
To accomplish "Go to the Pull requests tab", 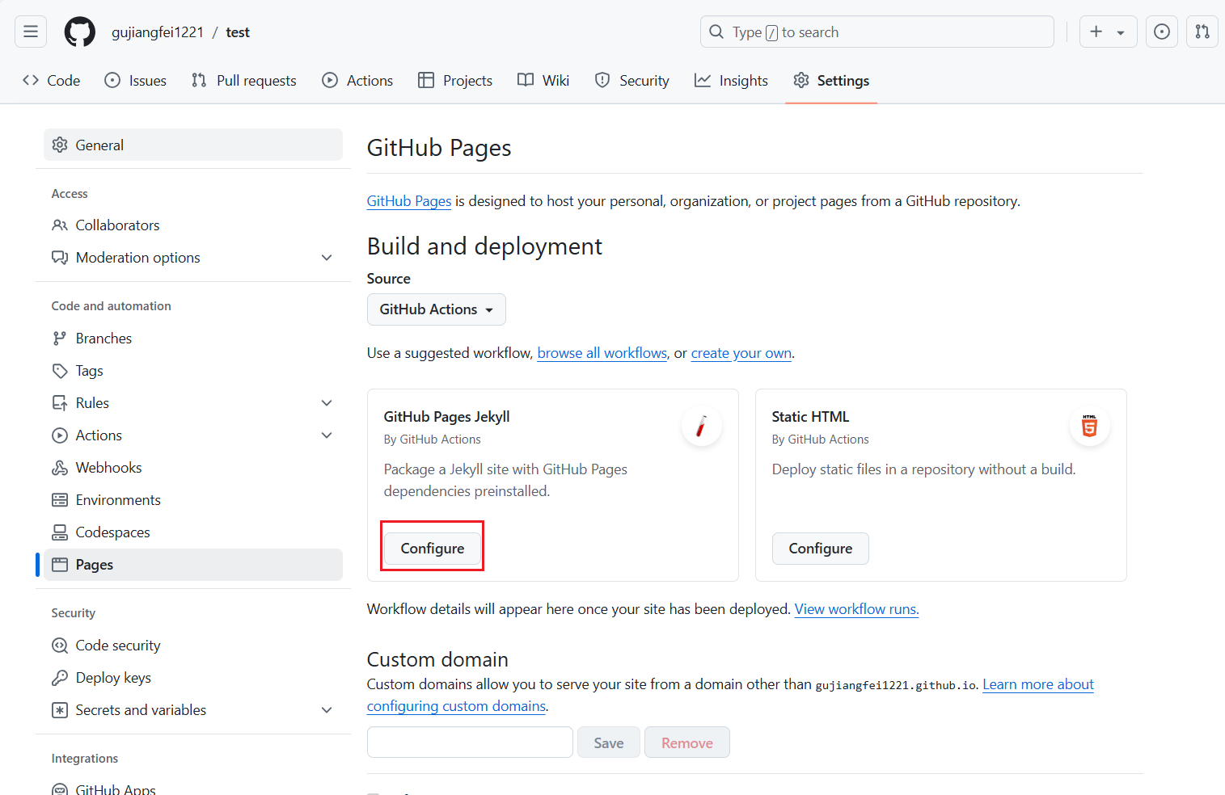I will coord(244,81).
